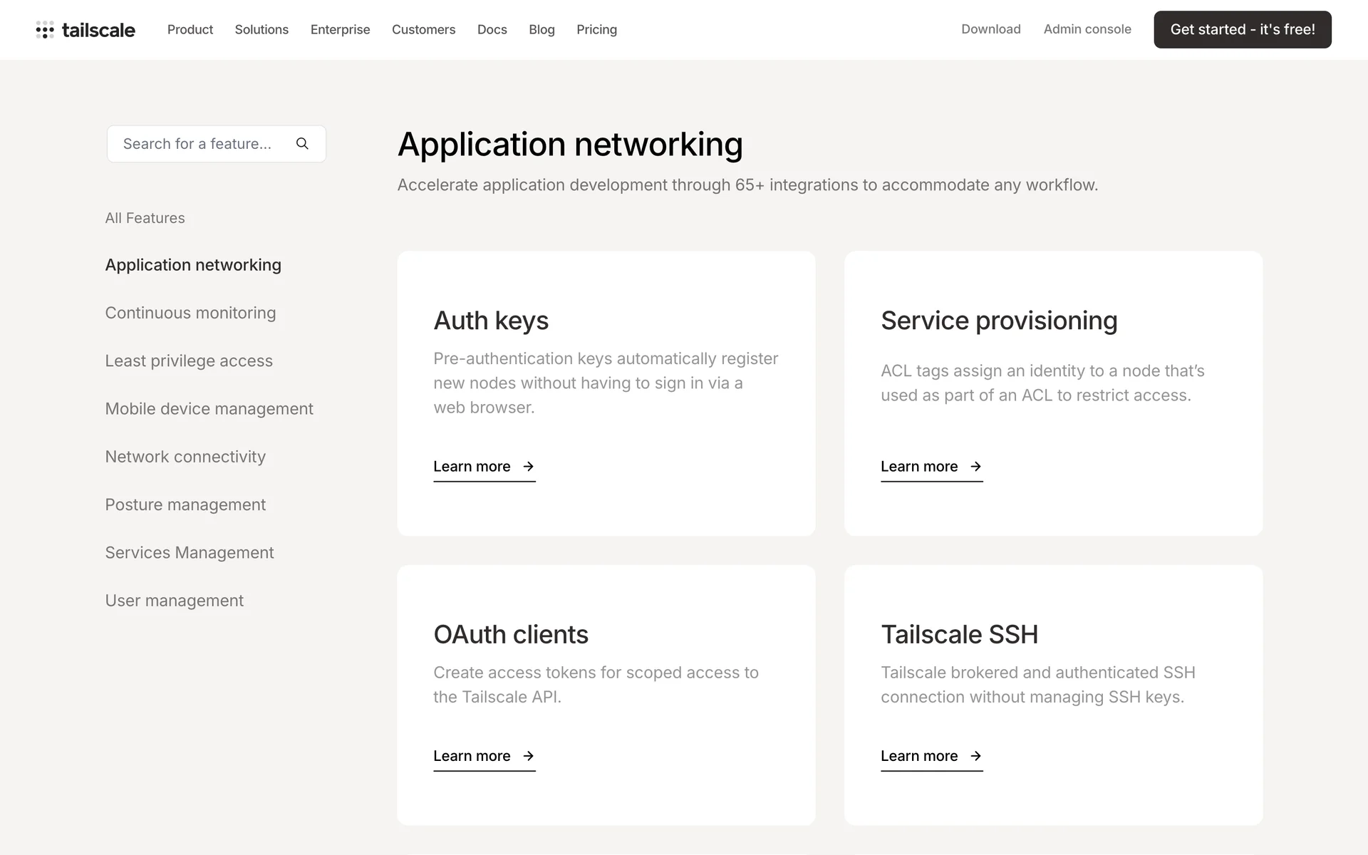Select Continuous monitoring category

tap(190, 313)
